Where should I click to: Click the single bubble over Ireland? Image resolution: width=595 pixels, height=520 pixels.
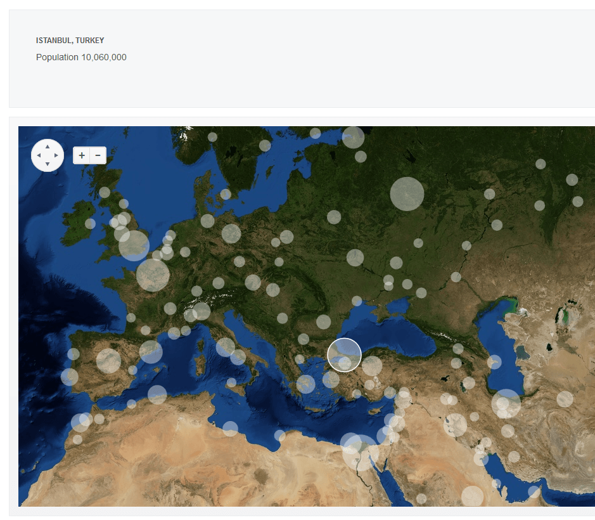(90, 224)
